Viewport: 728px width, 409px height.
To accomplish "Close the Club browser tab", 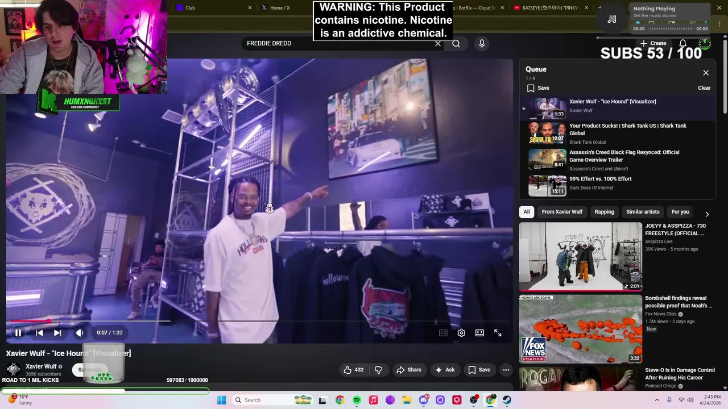I will (x=250, y=8).
